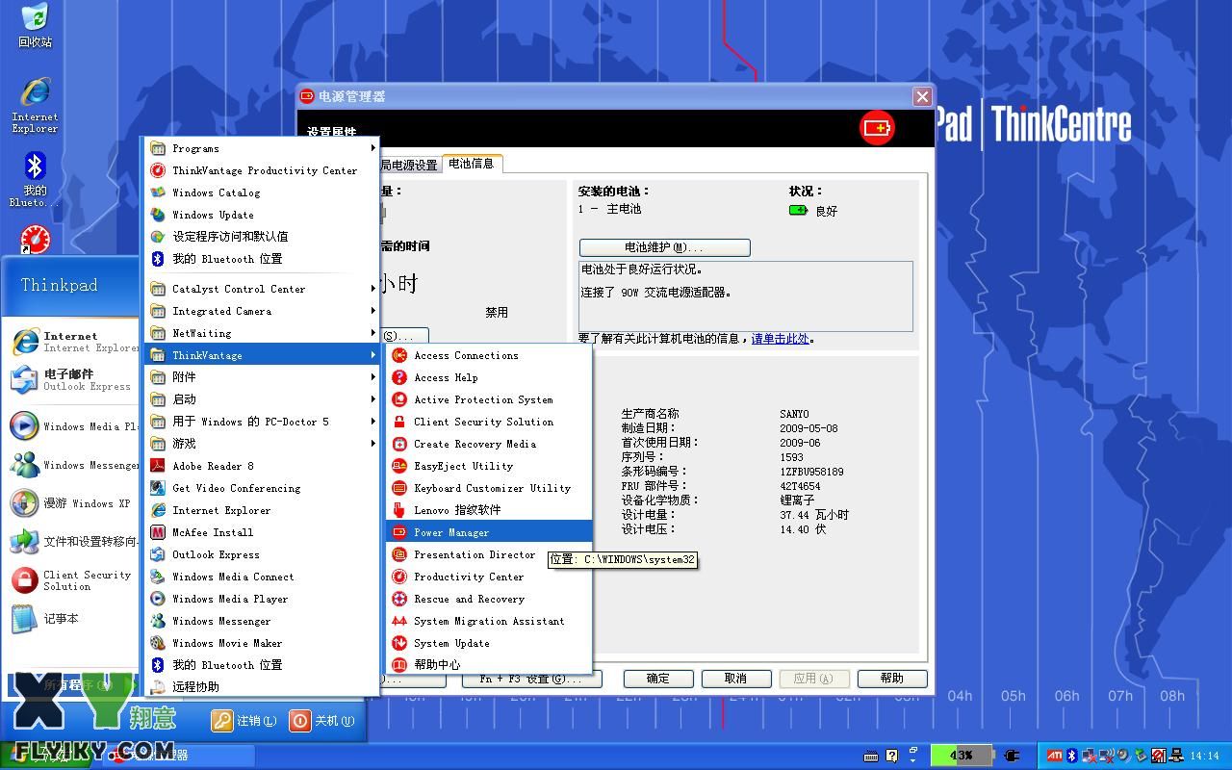Click the red battery icon in Power Manager header

coord(877,127)
